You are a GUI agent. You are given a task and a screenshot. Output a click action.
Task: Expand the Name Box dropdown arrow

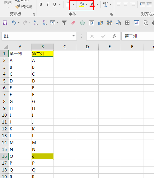tap(73, 36)
